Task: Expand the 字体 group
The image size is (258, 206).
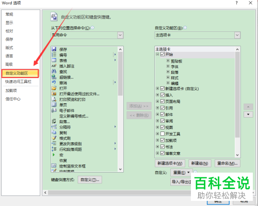Action: click(168, 66)
